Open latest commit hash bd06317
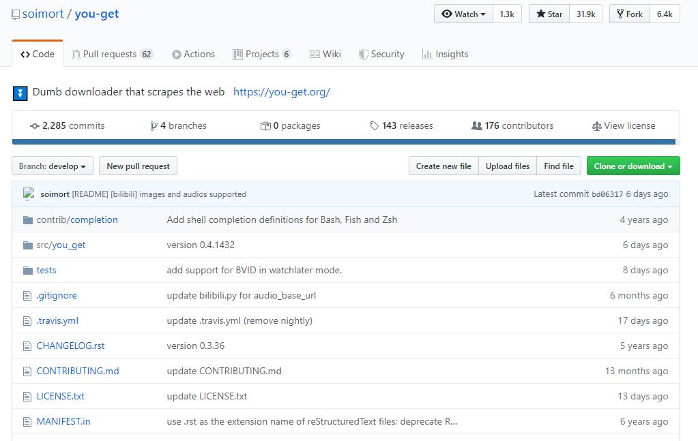 pyautogui.click(x=607, y=194)
